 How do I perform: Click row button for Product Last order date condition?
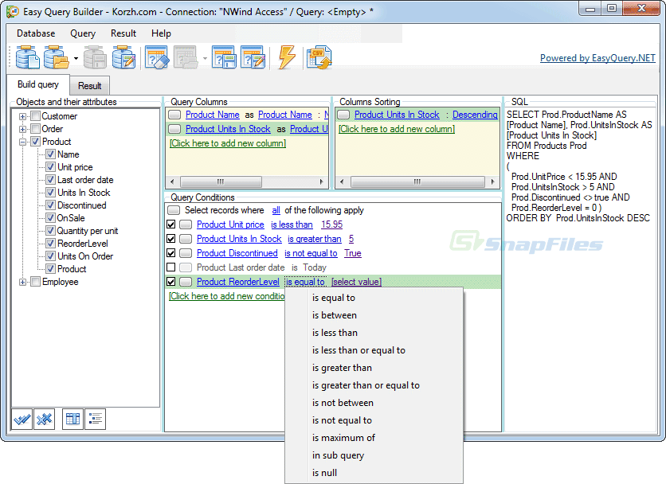click(x=186, y=267)
